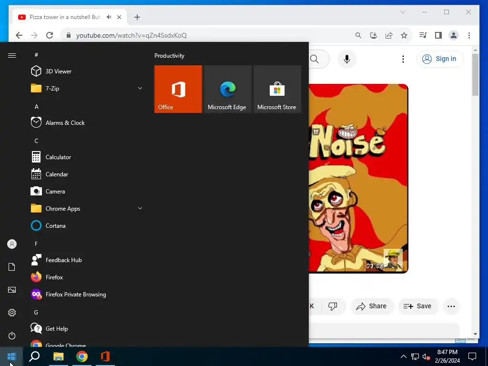488x366 pixels.
Task: Open the taskbar clock showing 8:47 PM
Action: pyautogui.click(x=447, y=356)
